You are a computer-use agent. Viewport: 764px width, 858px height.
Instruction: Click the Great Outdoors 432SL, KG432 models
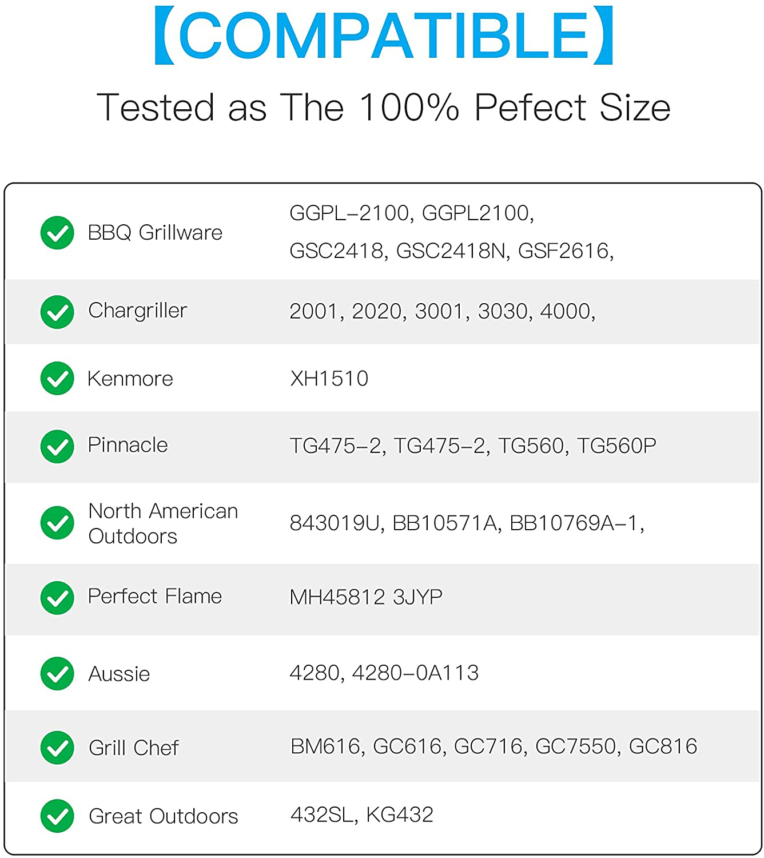point(362,815)
